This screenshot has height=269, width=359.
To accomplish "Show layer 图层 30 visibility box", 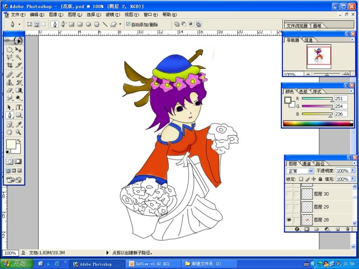I will click(x=289, y=194).
